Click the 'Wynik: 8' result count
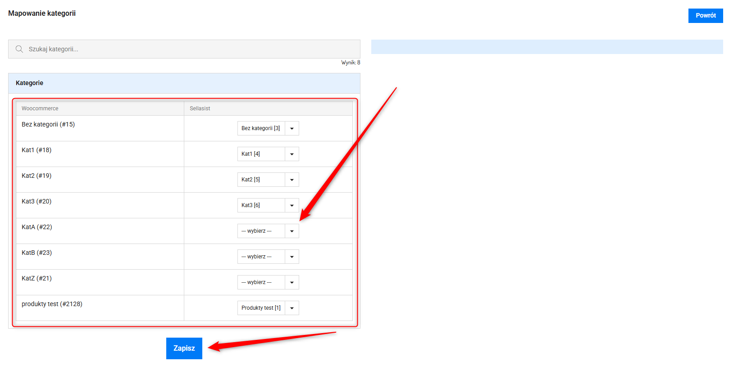Screen dimensions: 729x366 pos(351,63)
